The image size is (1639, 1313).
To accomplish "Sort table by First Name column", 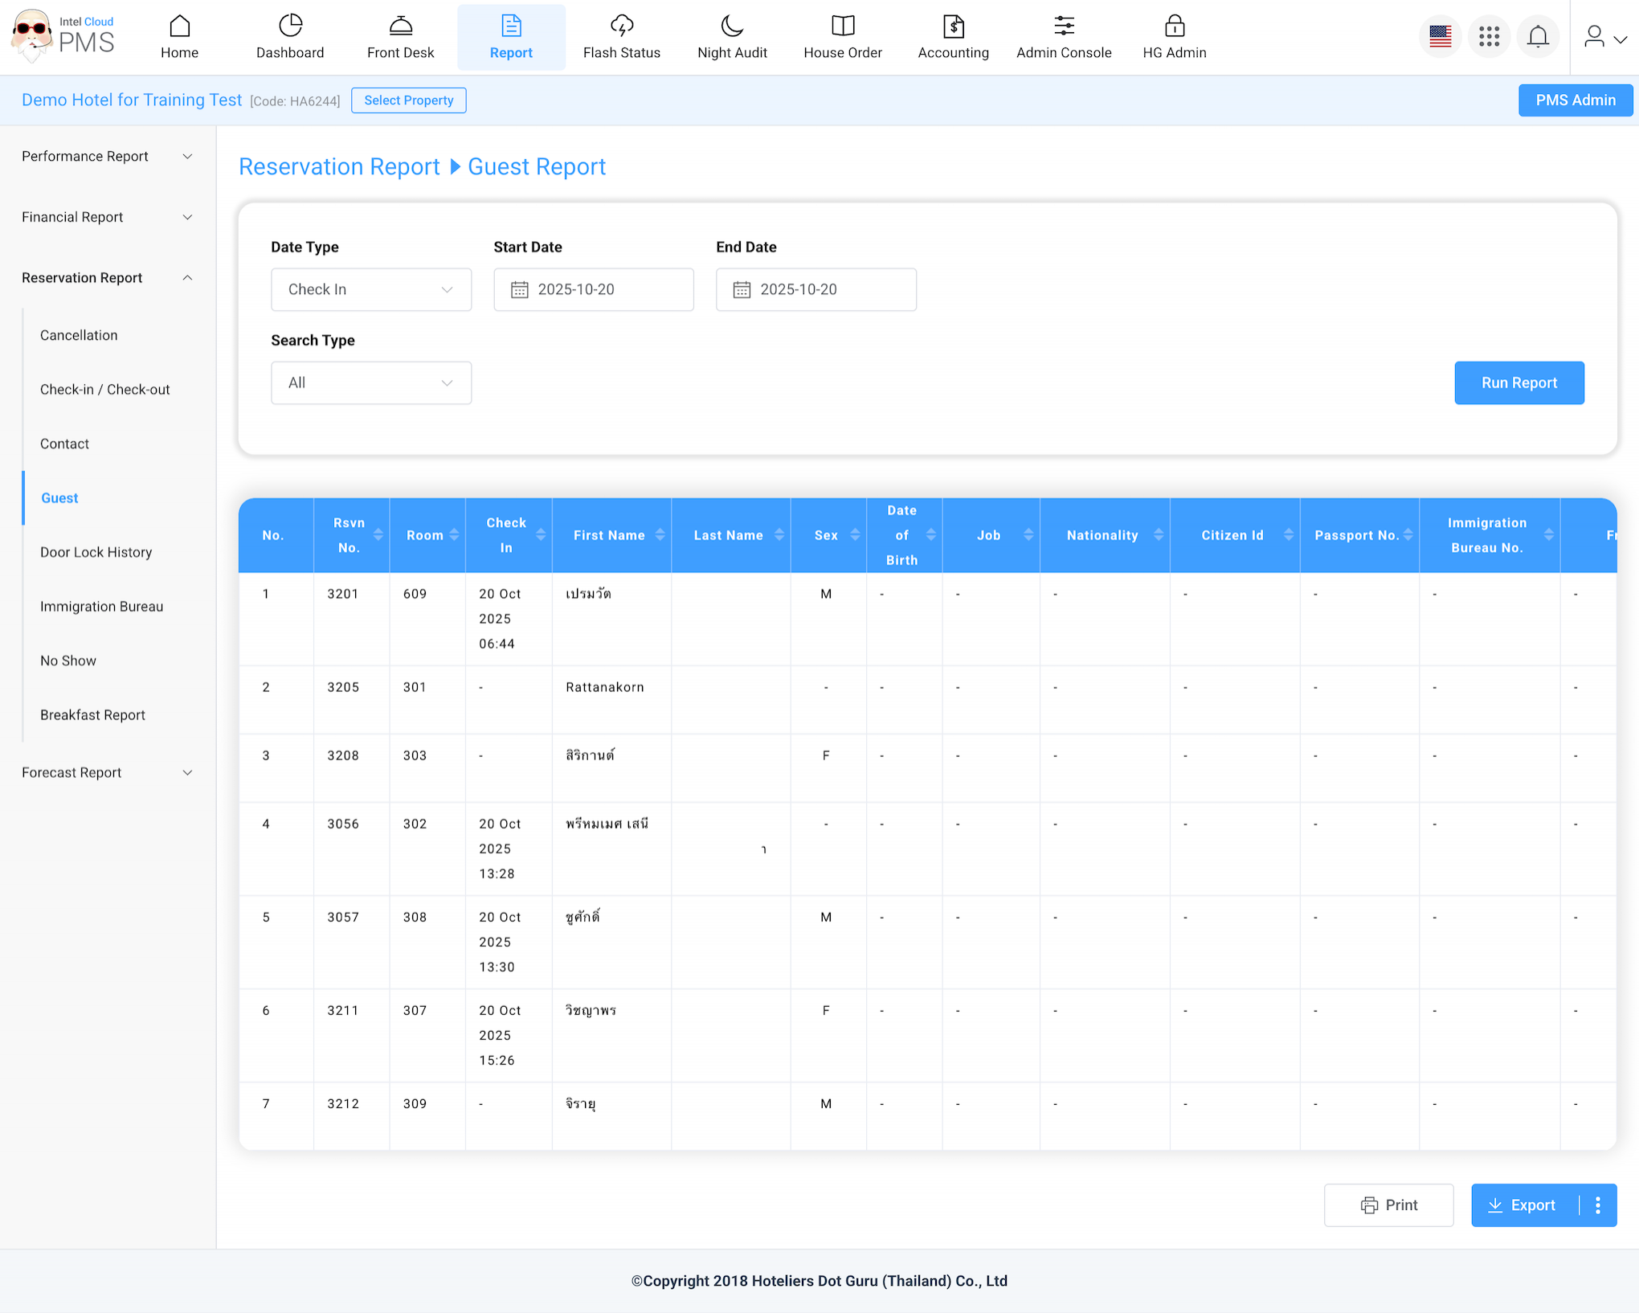I will pos(660,535).
